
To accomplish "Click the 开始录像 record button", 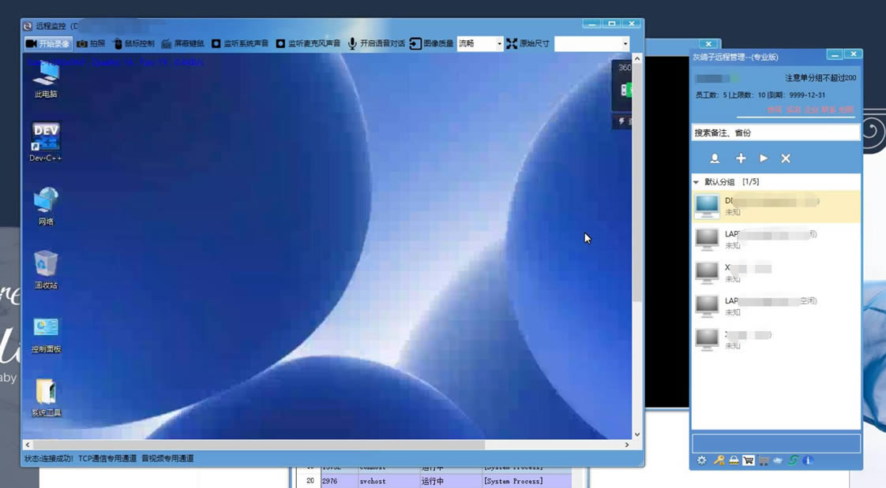I will [48, 44].
